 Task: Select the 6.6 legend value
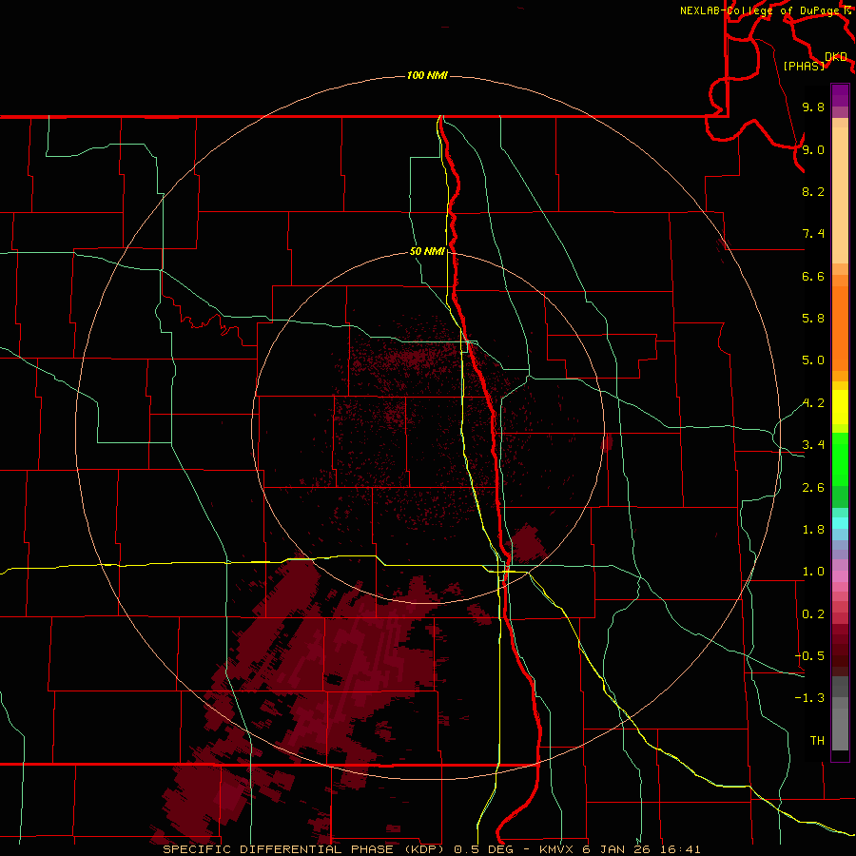point(813,276)
